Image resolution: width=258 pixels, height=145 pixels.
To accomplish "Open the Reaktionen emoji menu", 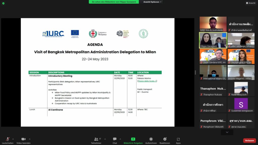I will (x=165, y=139).
